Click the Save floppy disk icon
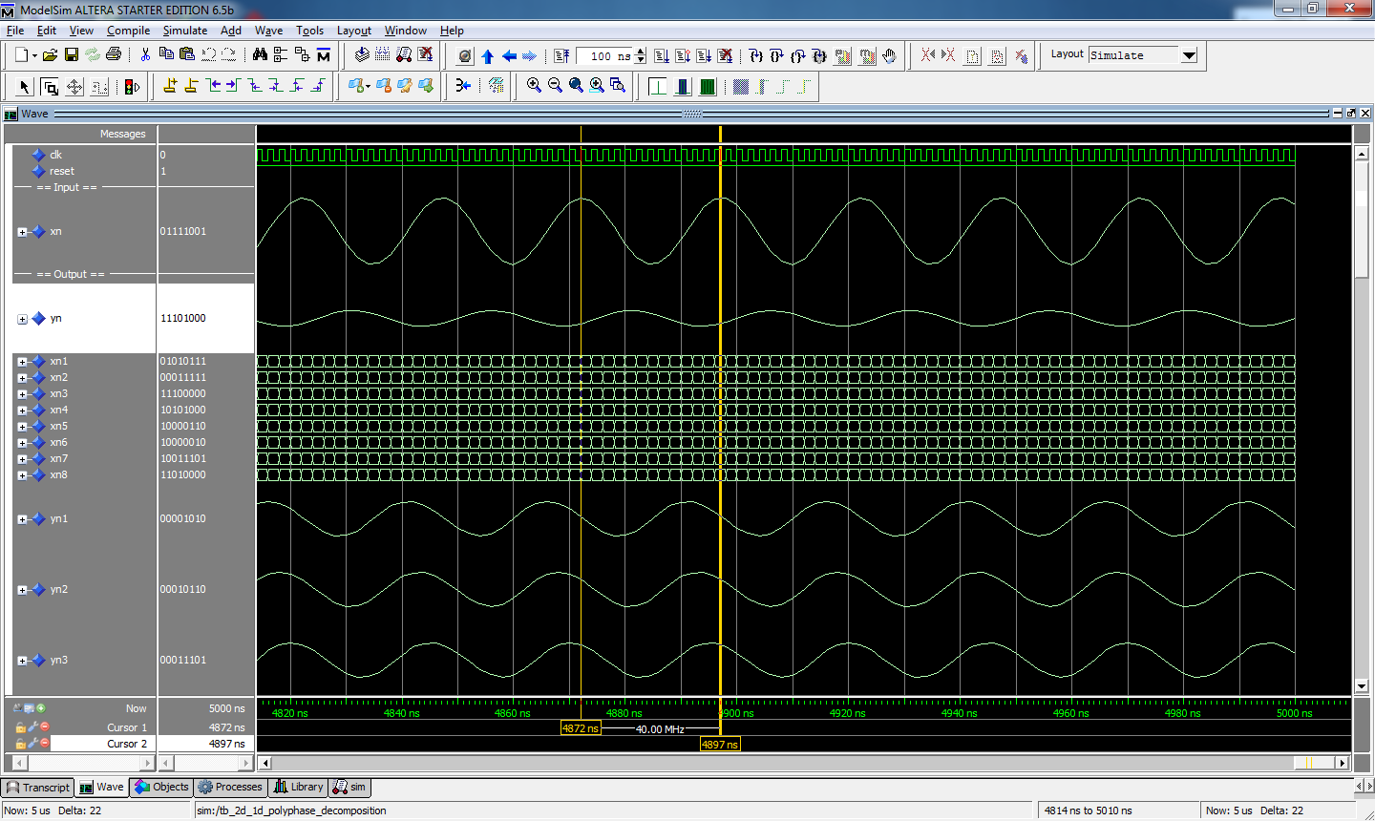The height and width of the screenshot is (821, 1375). coord(72,55)
